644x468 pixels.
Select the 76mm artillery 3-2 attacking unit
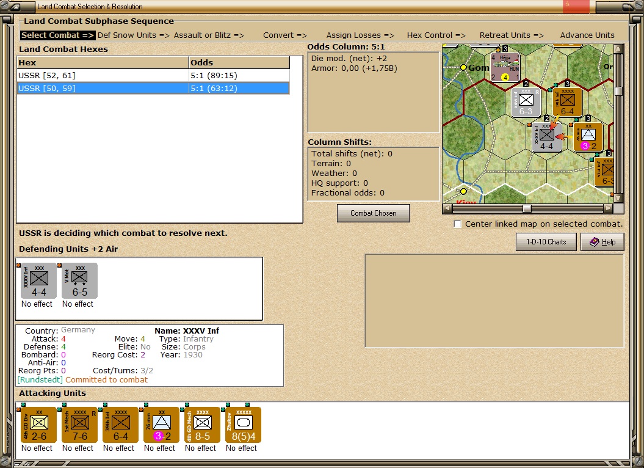161,425
